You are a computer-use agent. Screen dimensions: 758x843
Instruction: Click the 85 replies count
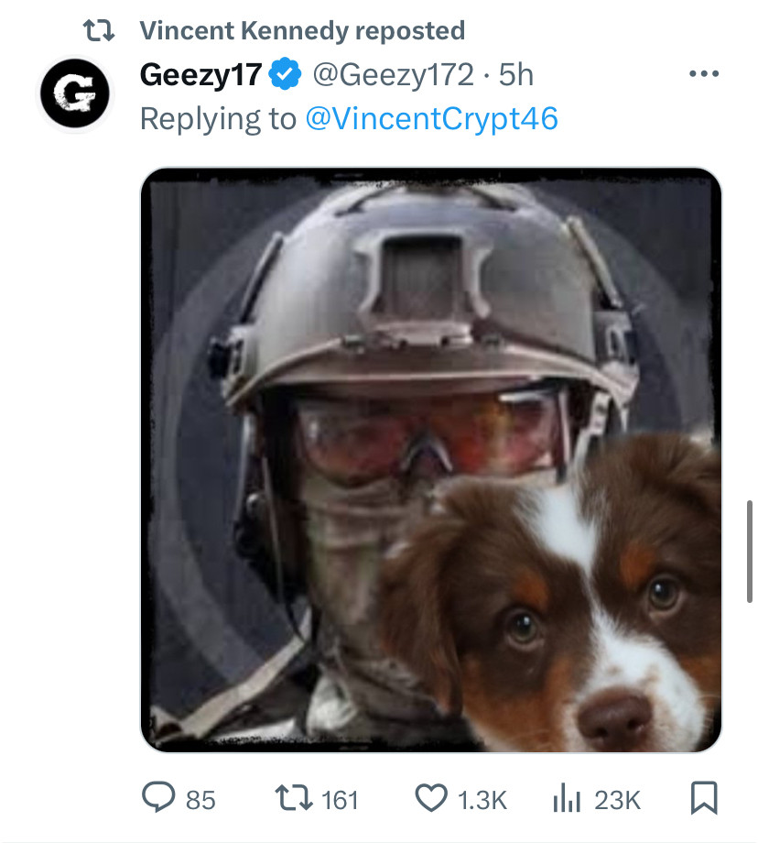click(200, 800)
